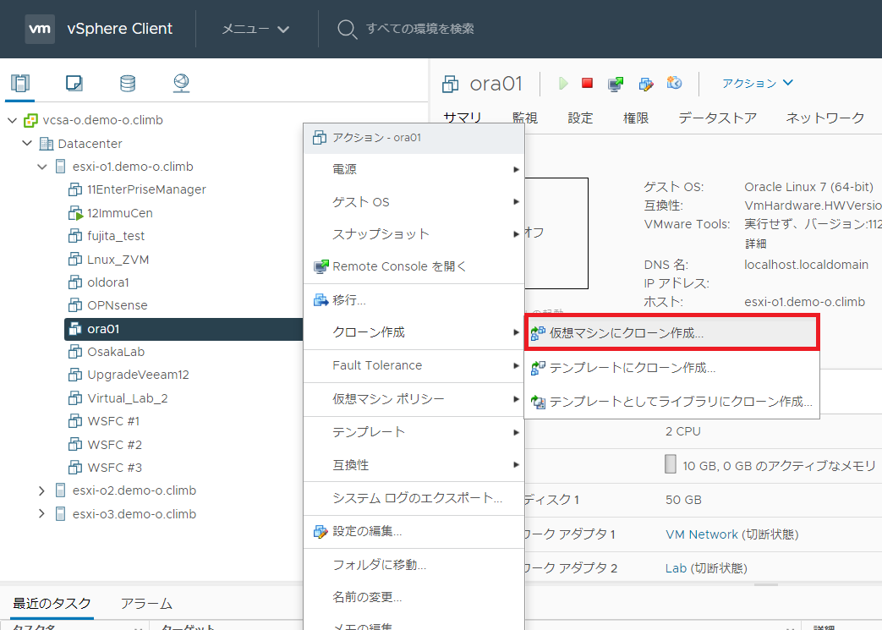Switch to データストア tab
882x630 pixels.
[x=718, y=118]
